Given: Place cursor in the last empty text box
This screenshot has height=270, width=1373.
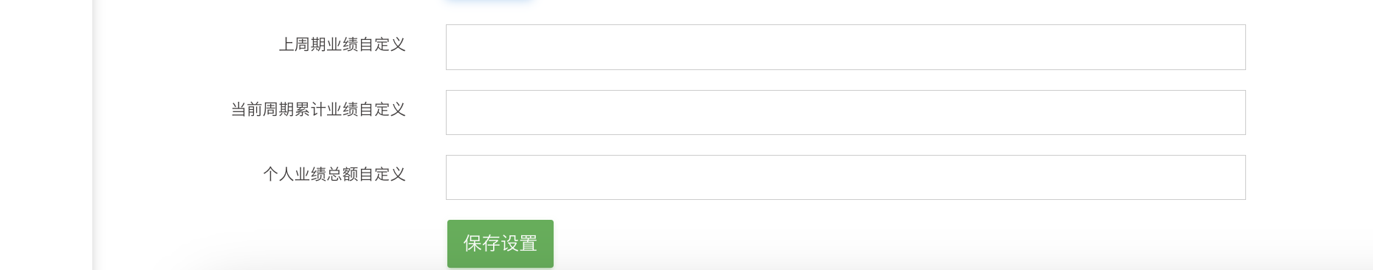Looking at the screenshot, I should click(x=845, y=177).
